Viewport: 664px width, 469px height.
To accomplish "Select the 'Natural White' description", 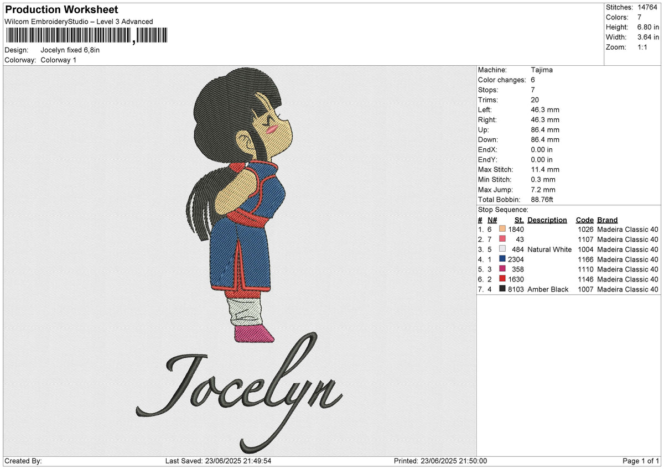I will click(549, 249).
